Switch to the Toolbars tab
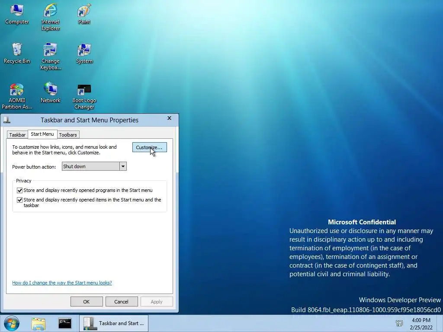Image resolution: width=443 pixels, height=332 pixels. (x=68, y=135)
